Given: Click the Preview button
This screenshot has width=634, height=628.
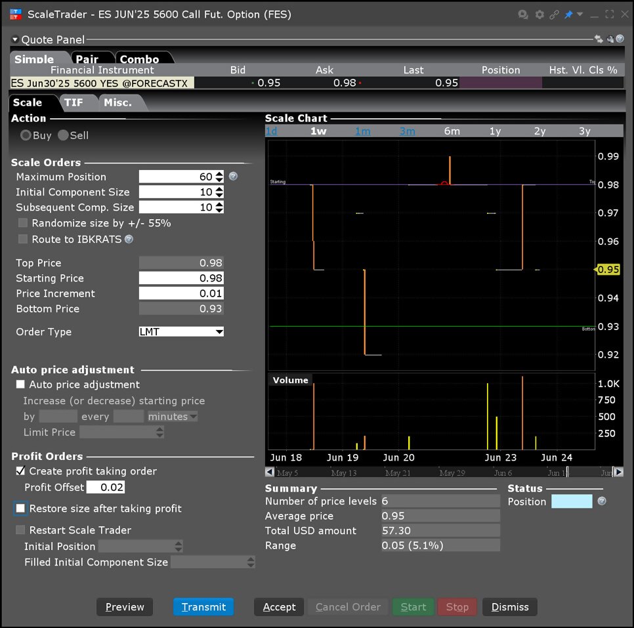Looking at the screenshot, I should [x=124, y=607].
